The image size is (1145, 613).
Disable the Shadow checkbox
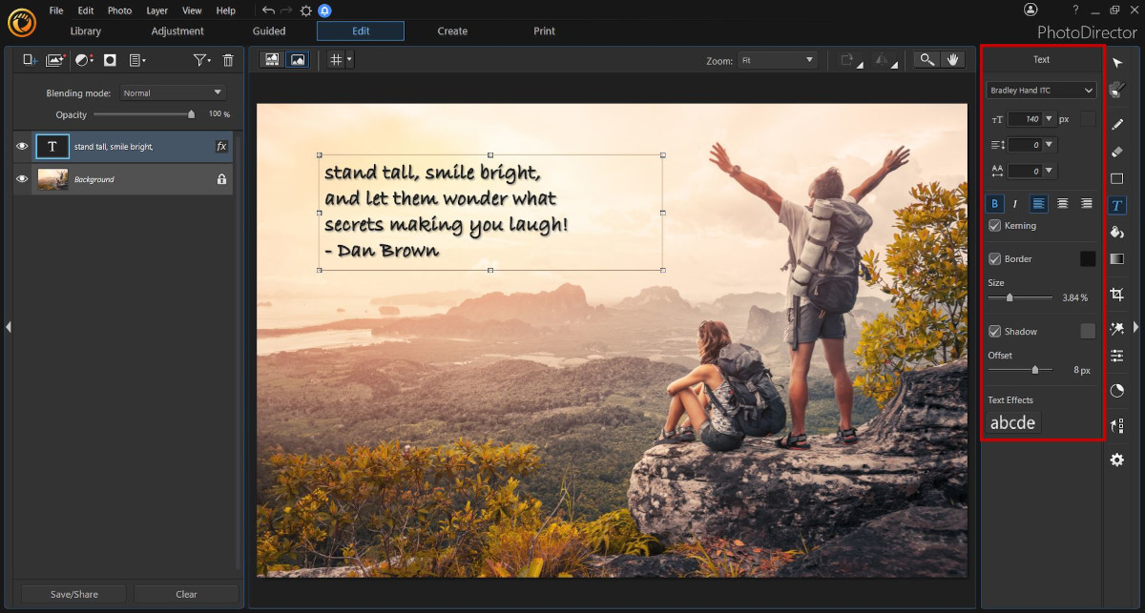tap(994, 331)
